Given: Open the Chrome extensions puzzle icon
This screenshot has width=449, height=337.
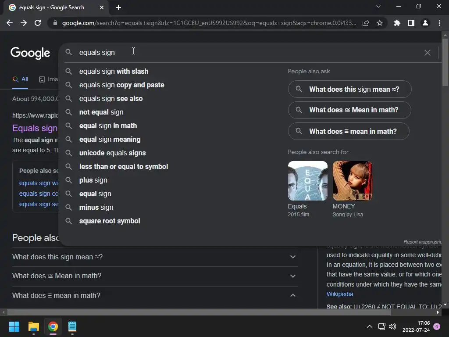Looking at the screenshot, I should [x=397, y=23].
